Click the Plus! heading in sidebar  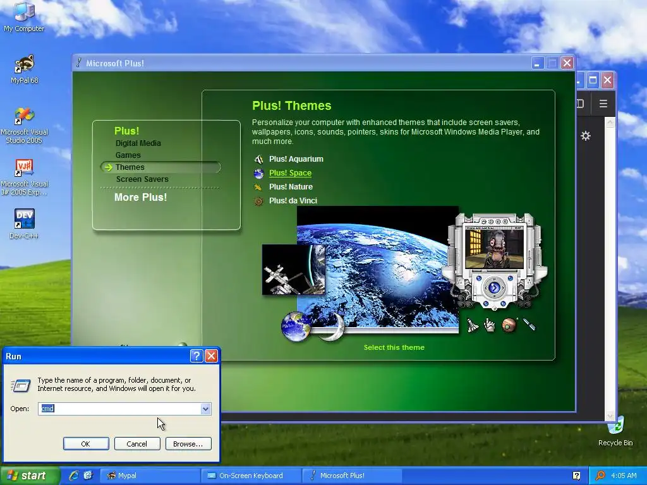coord(126,131)
